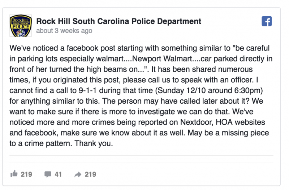Click the share arrow icon

click(x=78, y=174)
